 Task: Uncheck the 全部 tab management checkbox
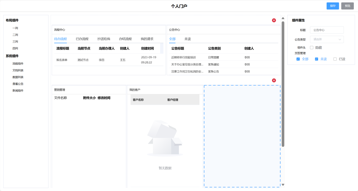point(298,59)
